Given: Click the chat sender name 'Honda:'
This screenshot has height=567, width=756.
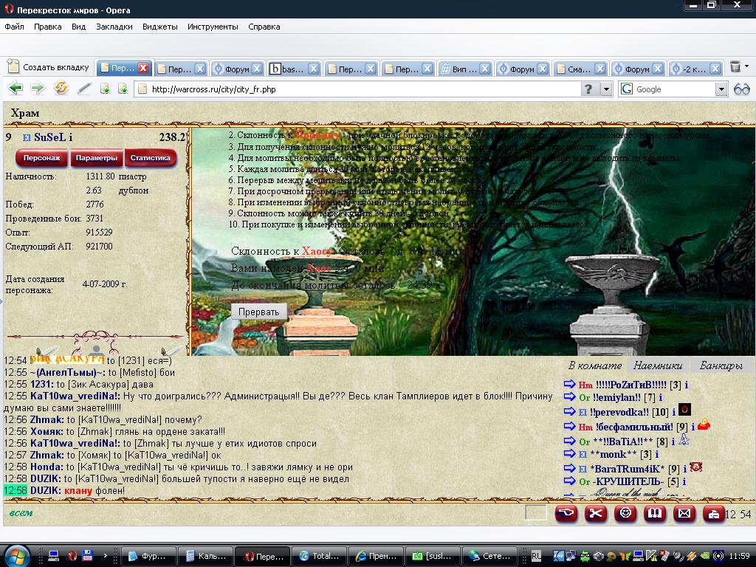Looking at the screenshot, I should pyautogui.click(x=47, y=467).
